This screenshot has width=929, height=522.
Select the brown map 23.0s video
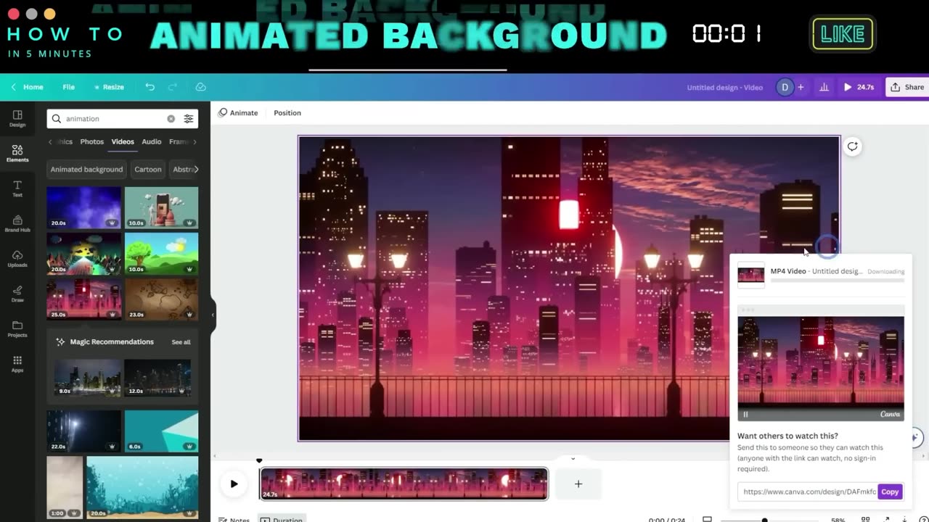pos(161,299)
